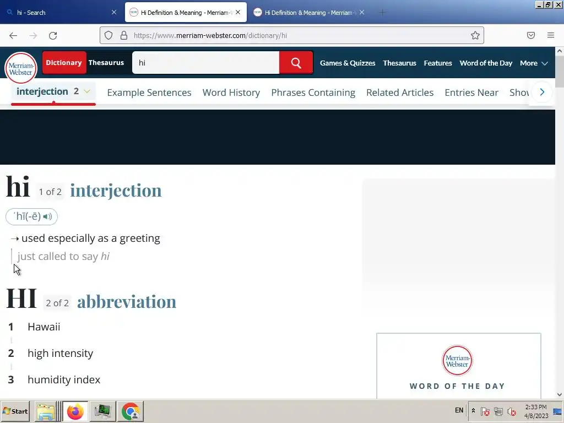564x423 pixels.
Task: Click the Chrome icon in the taskbar
Action: [131, 411]
